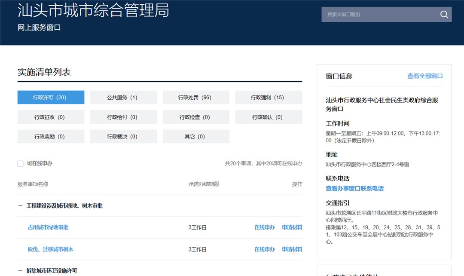
Task: Click the 联系电话 label
Action: coord(338,178)
